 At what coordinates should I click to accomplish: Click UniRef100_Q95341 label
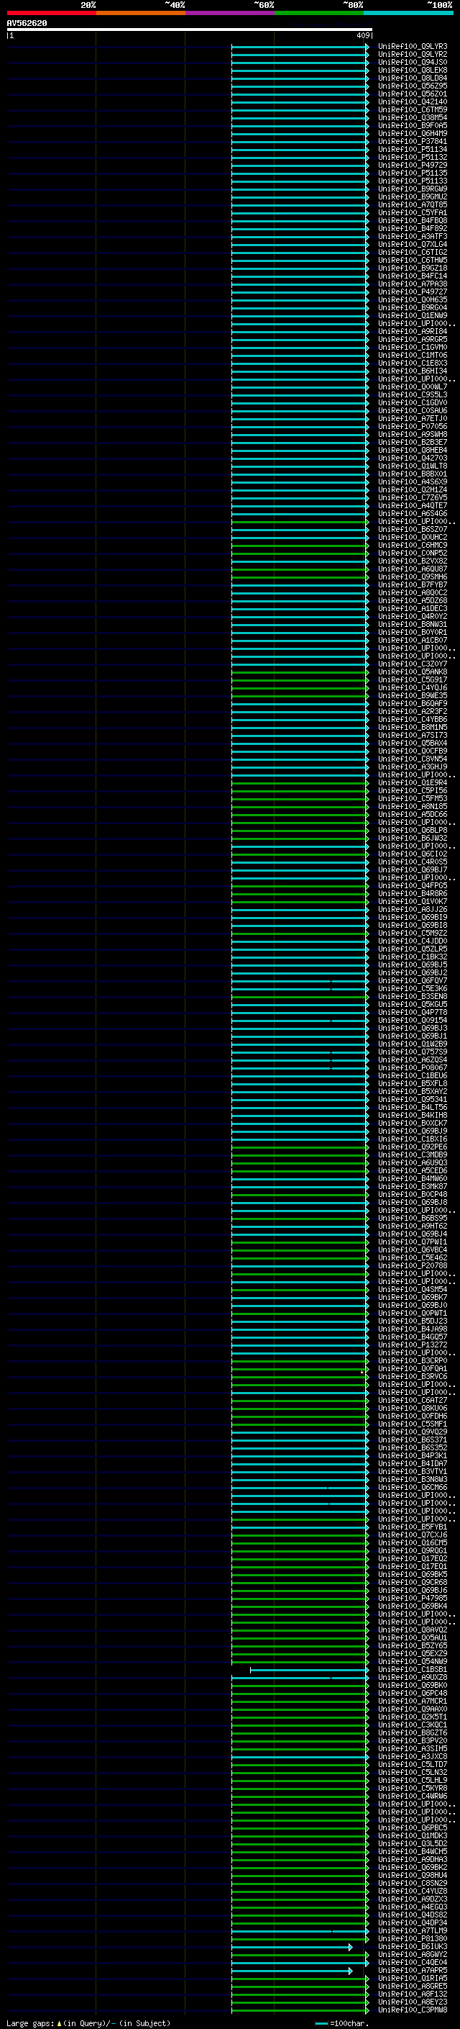[412, 1100]
